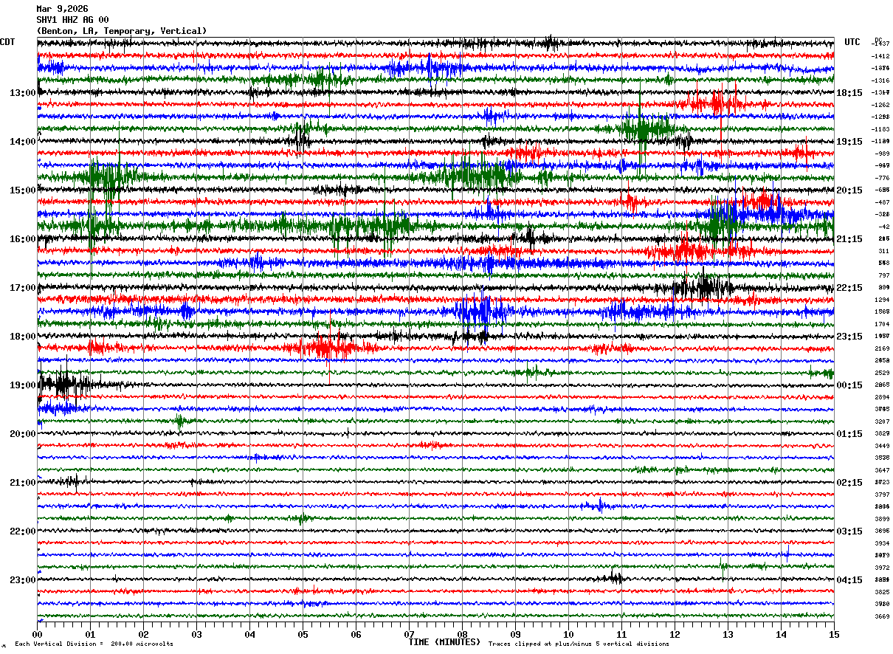Click minute tick '15' on the time axis
The width and height of the screenshot is (893, 654).
[834, 634]
